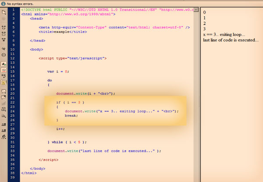This screenshot has width=263, height=182.
Task: Click the opening <body> tag
Action: coord(36,50)
